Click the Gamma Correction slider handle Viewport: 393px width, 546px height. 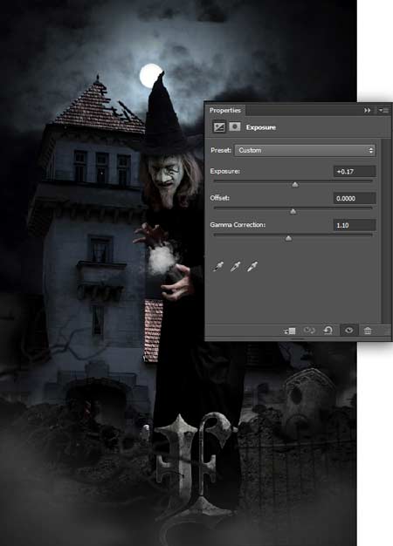click(288, 238)
